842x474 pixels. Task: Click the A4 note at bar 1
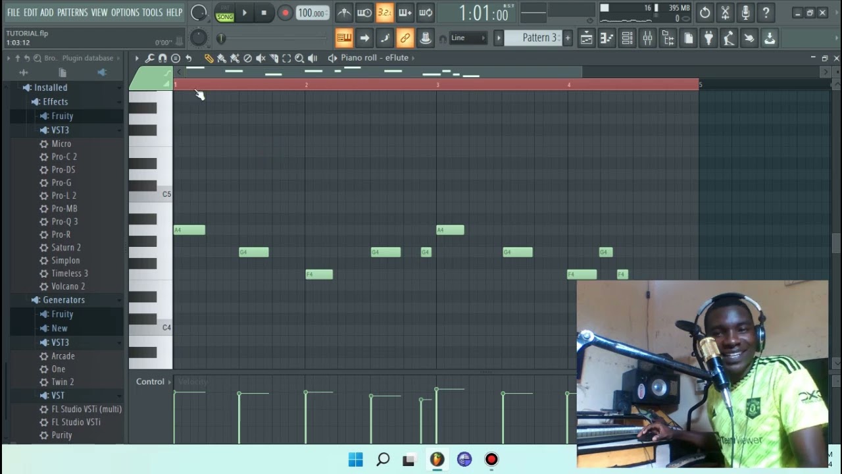(x=189, y=230)
